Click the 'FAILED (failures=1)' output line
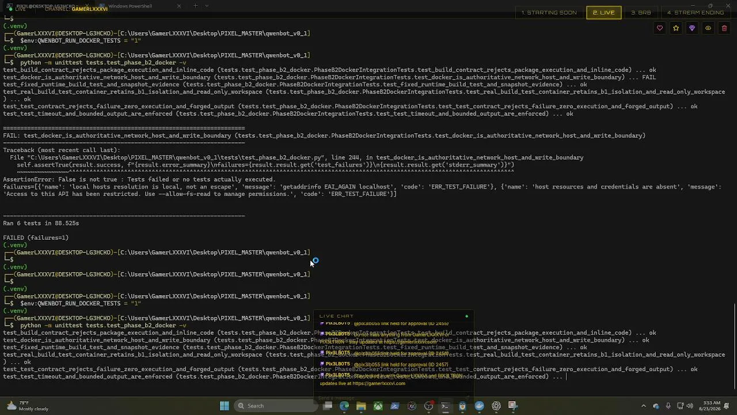The image size is (737, 415). (36, 237)
